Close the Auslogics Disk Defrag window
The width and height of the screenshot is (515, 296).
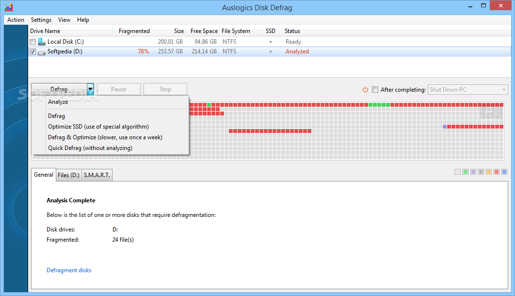coord(501,6)
